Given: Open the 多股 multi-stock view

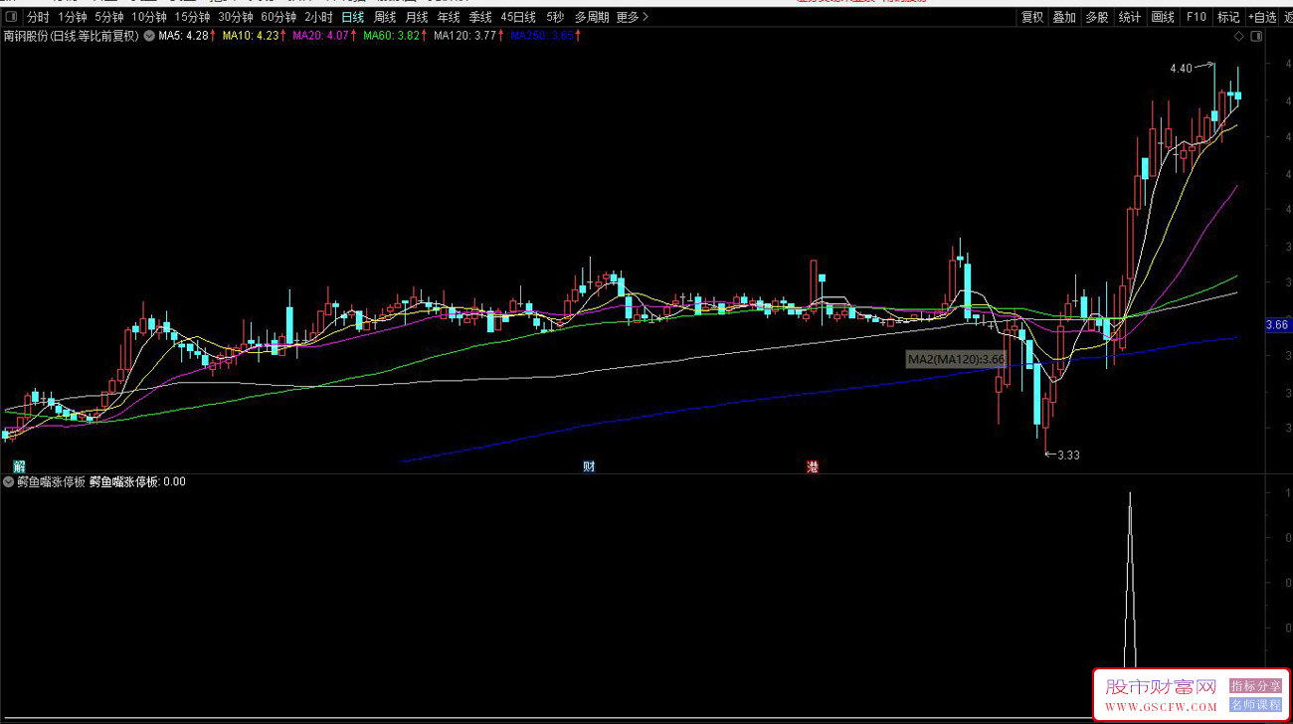Looking at the screenshot, I should 1097,17.
